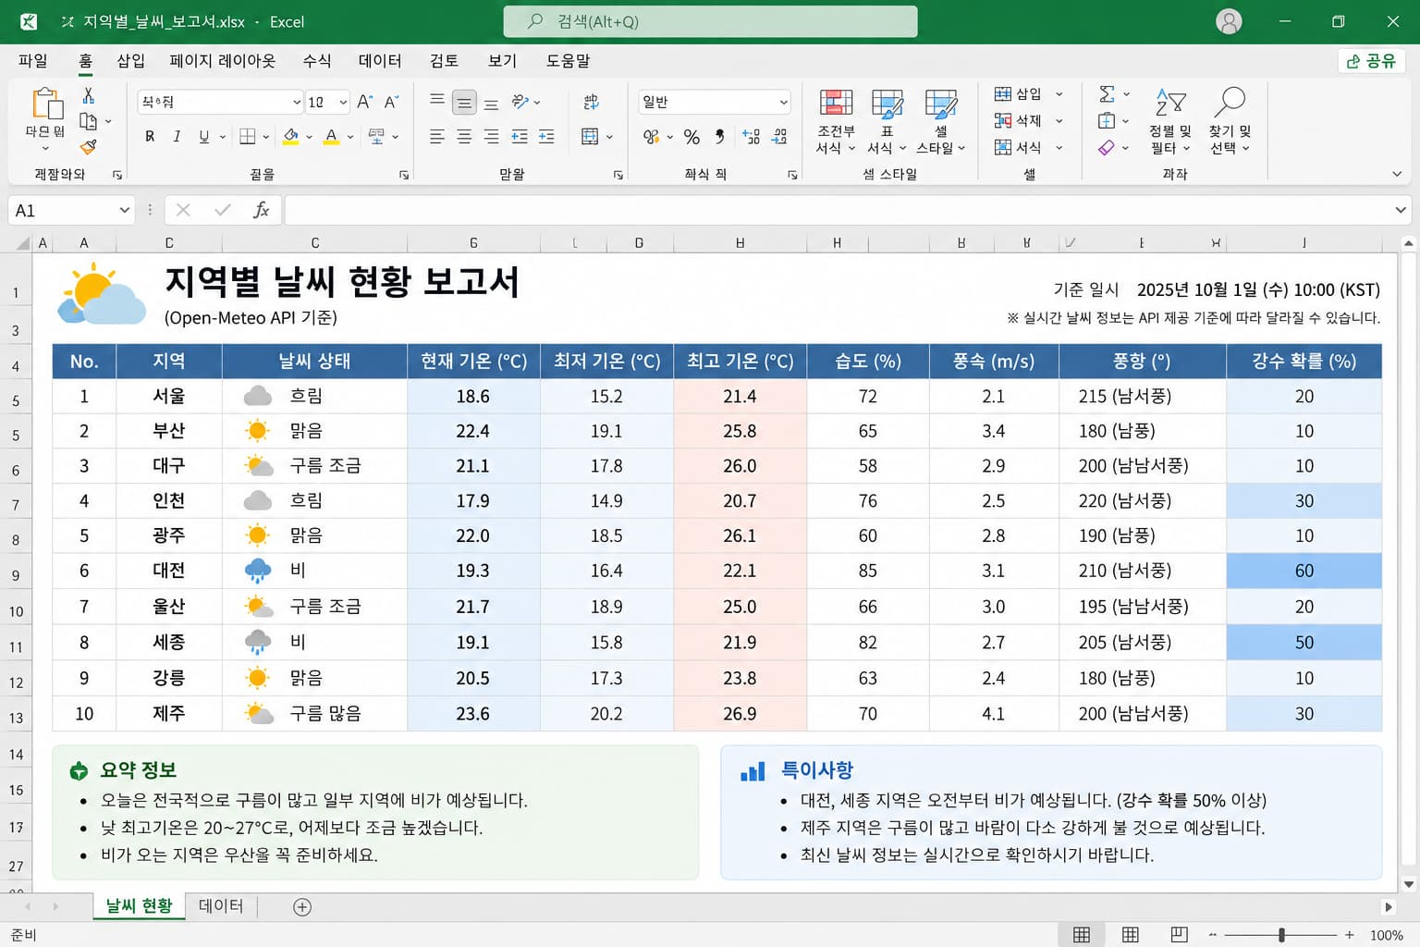Click the Wrap Text icon
Image resolution: width=1420 pixels, height=947 pixels.
(591, 102)
